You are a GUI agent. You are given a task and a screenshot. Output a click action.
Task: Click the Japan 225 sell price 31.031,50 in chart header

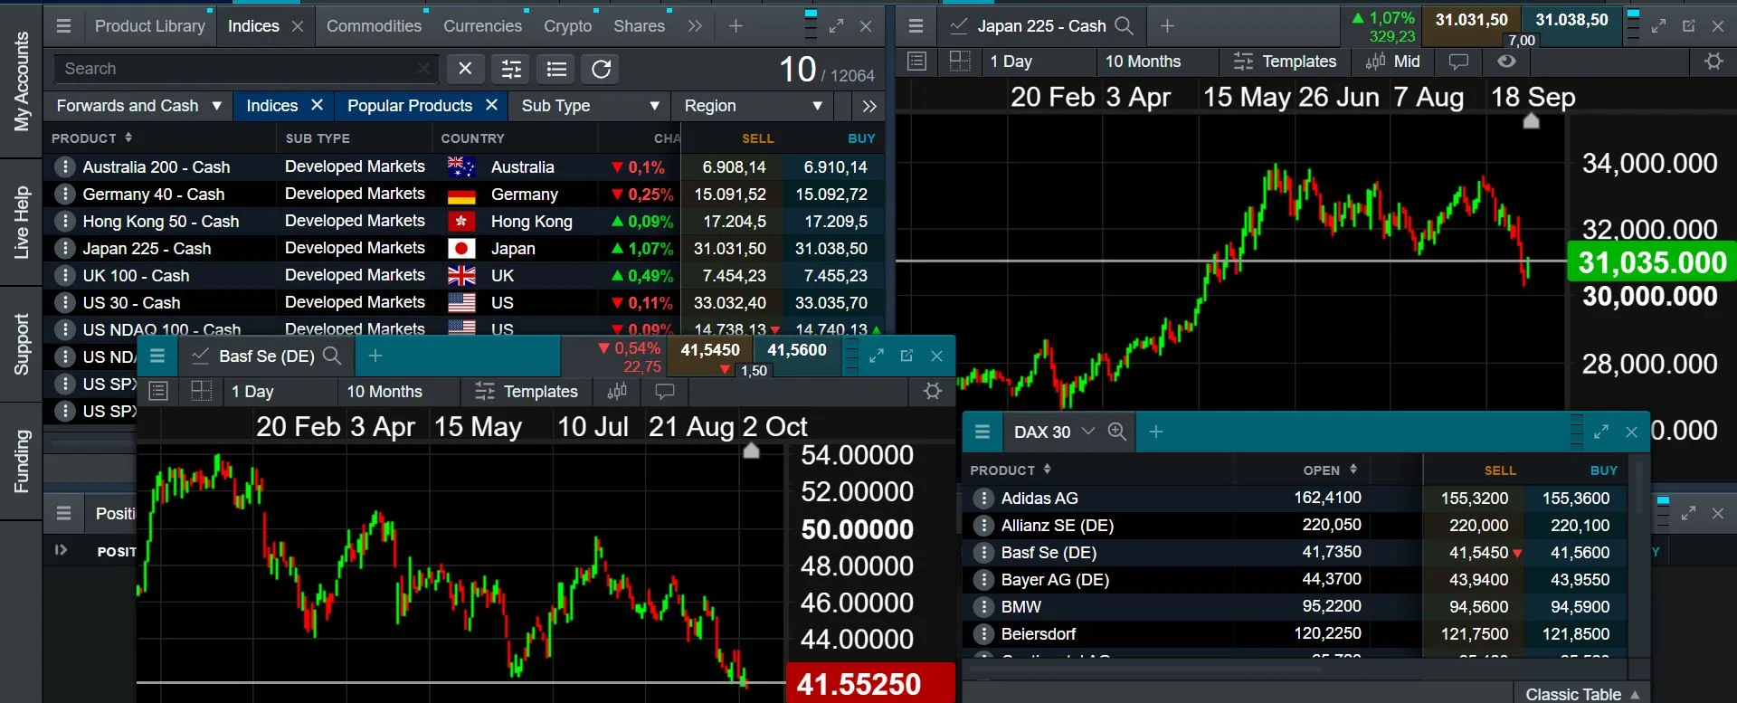click(x=1471, y=20)
